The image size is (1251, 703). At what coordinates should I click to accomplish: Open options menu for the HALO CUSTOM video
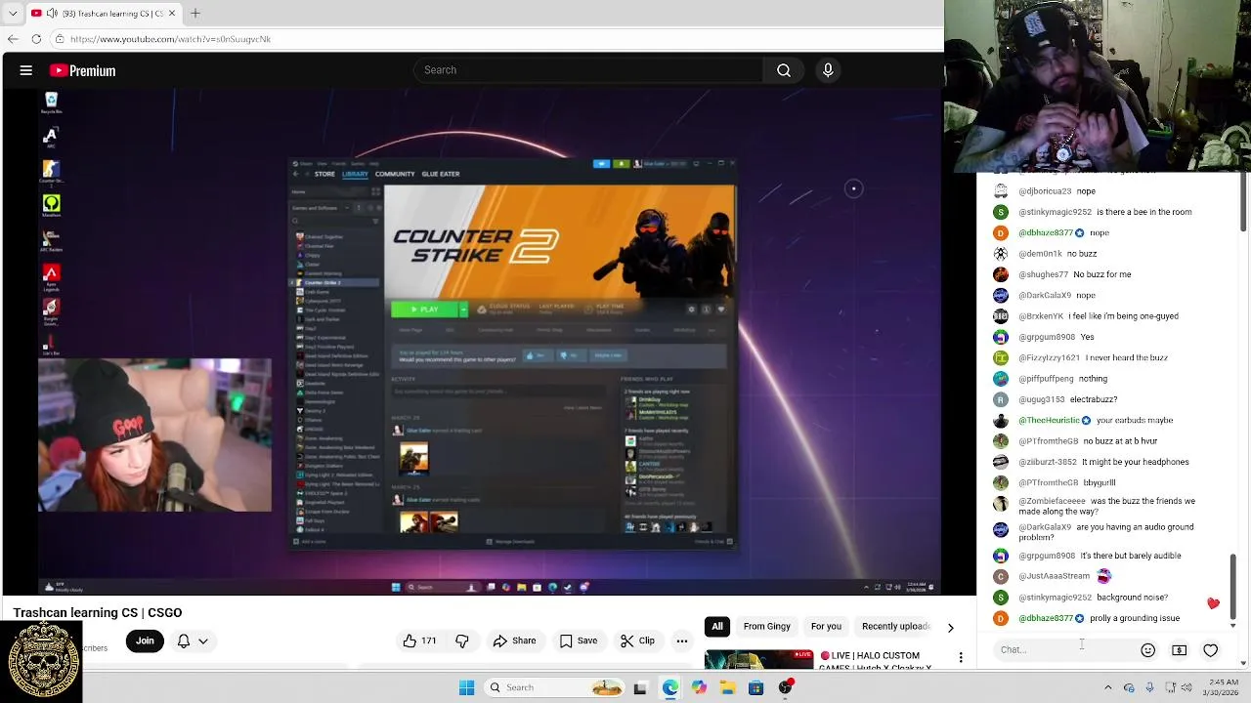click(961, 657)
